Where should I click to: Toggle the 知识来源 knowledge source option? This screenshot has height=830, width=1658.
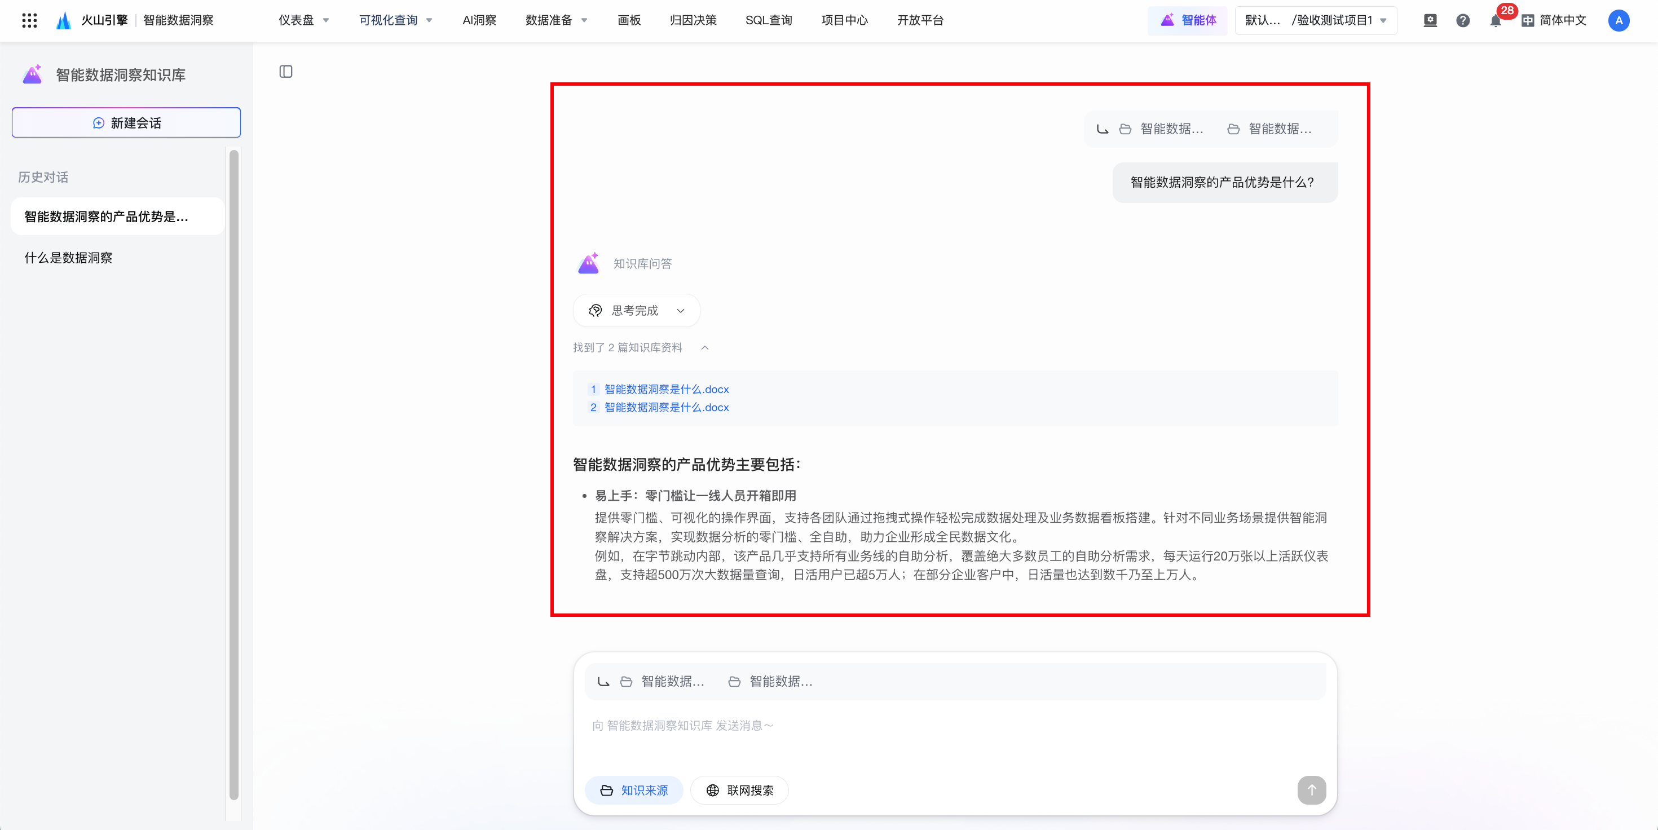(633, 789)
